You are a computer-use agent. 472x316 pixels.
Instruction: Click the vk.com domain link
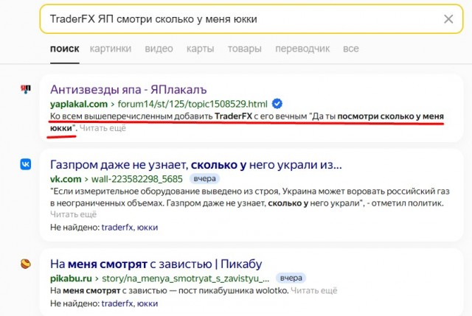66,179
